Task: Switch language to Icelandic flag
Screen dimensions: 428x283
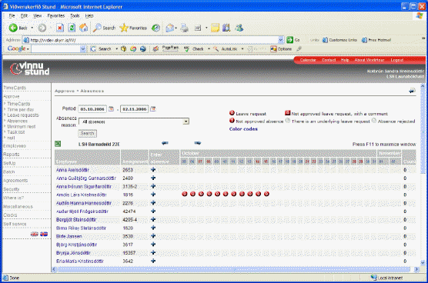Action: (x=44, y=234)
